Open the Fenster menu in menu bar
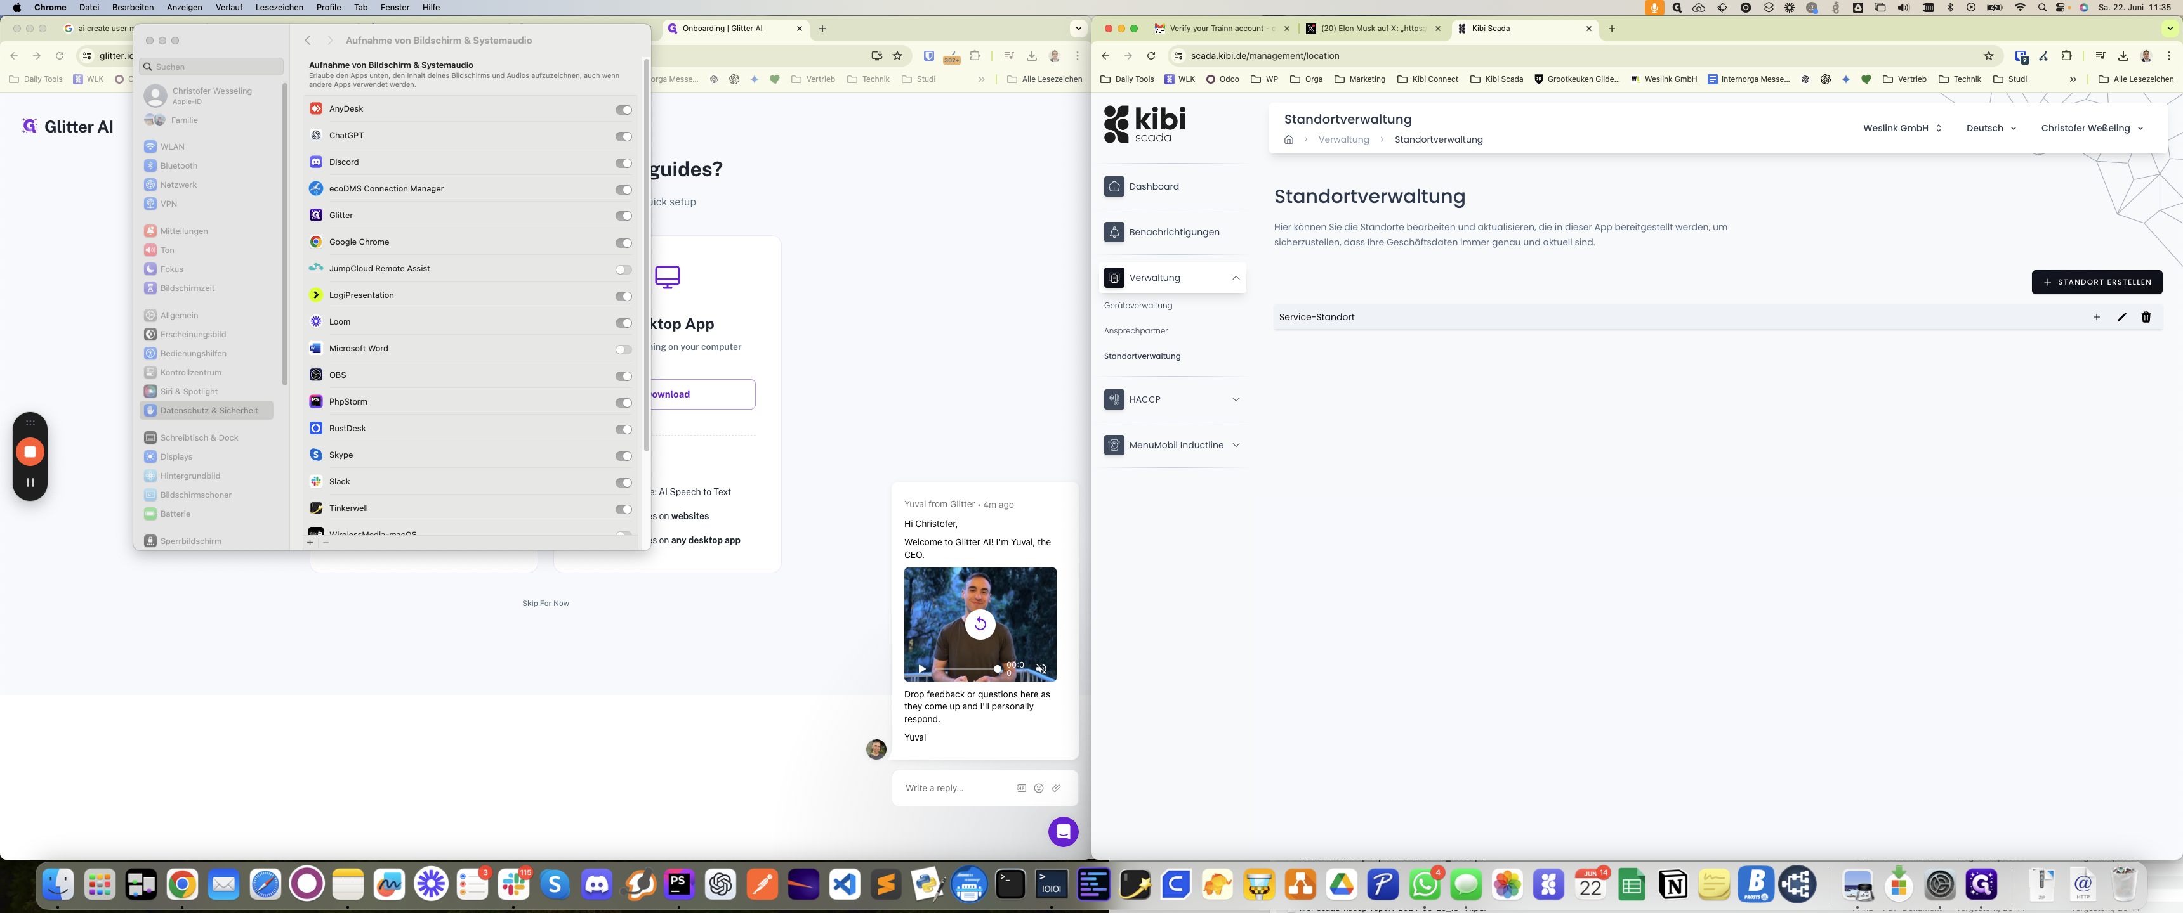This screenshot has width=2183, height=913. (395, 8)
